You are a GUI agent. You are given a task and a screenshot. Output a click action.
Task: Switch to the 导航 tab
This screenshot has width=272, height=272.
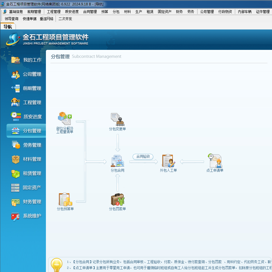click(8, 27)
